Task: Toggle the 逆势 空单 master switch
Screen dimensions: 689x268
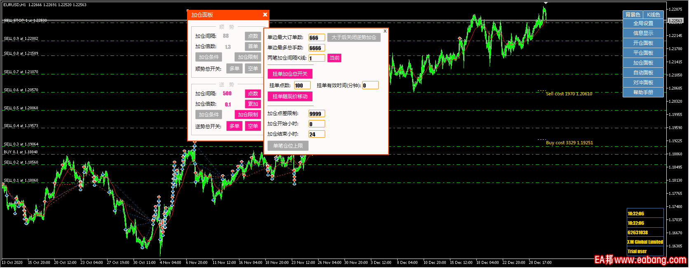Action: [253, 126]
